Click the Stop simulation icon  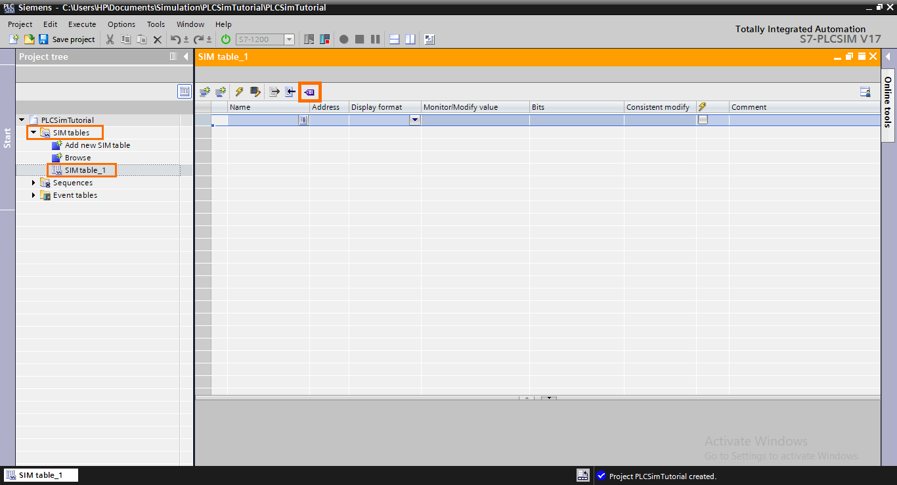(359, 39)
